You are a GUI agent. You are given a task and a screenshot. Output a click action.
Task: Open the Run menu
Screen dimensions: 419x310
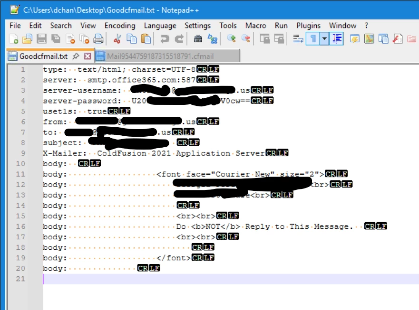[281, 26]
